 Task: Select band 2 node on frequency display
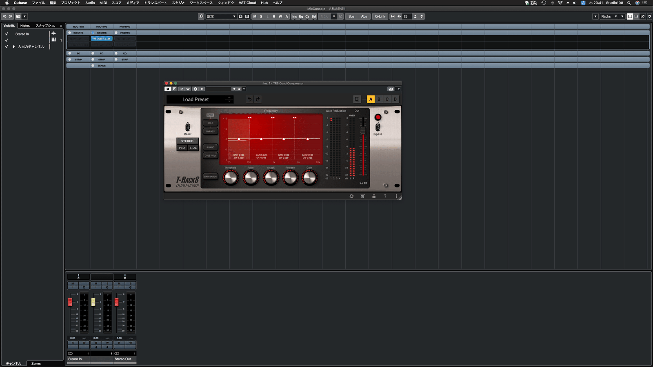[x=261, y=139]
